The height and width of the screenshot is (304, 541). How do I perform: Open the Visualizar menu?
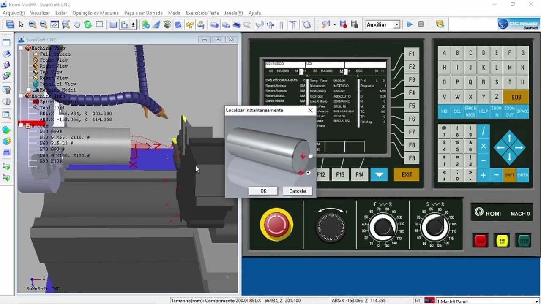(40, 13)
